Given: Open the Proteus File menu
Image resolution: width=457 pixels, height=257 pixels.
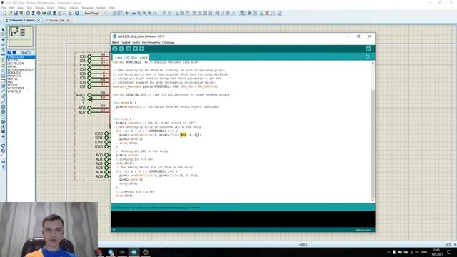Looking at the screenshot, I should 4,8.
